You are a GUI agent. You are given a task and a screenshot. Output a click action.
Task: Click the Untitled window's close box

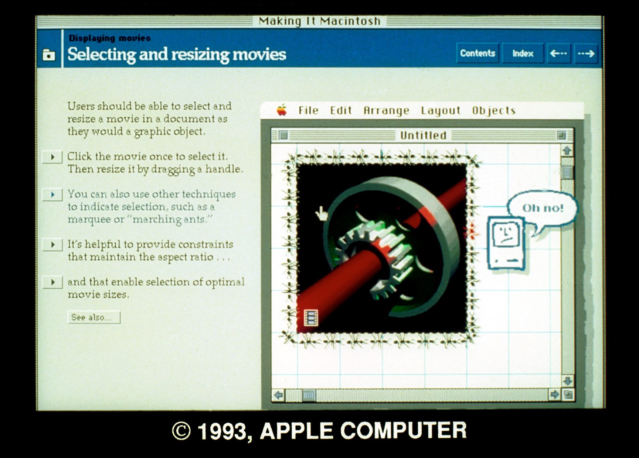pyautogui.click(x=283, y=135)
